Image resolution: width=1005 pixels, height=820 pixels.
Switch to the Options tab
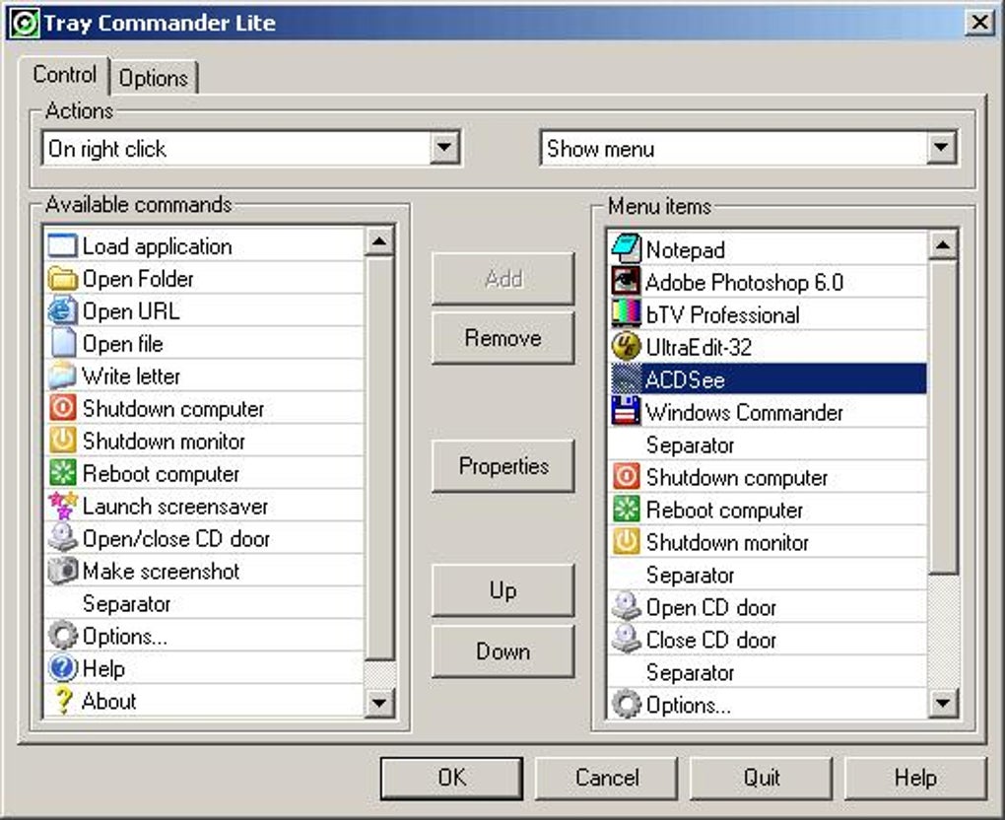point(154,78)
